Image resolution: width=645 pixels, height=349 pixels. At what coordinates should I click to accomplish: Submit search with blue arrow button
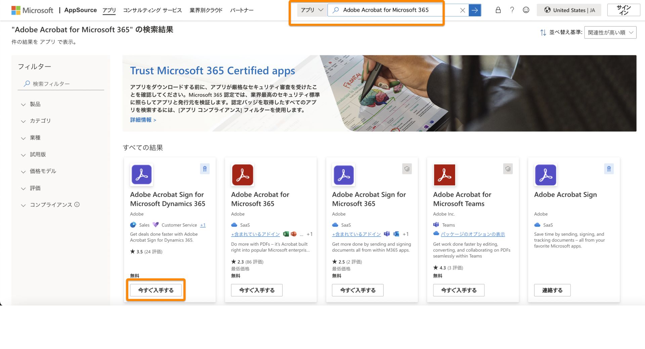(x=475, y=10)
